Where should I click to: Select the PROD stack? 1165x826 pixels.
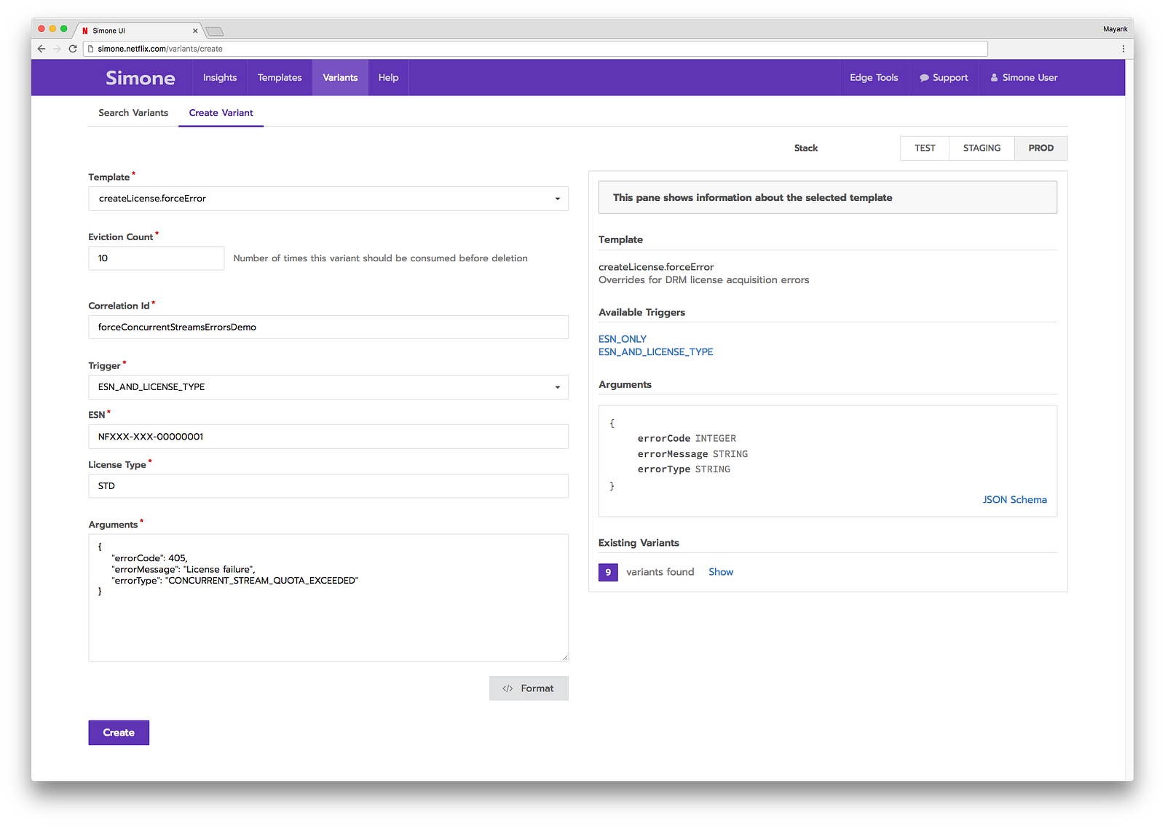[x=1040, y=148]
